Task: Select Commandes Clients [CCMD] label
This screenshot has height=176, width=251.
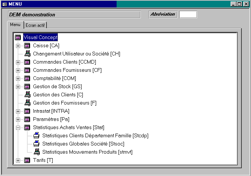Action: [x=65, y=62]
